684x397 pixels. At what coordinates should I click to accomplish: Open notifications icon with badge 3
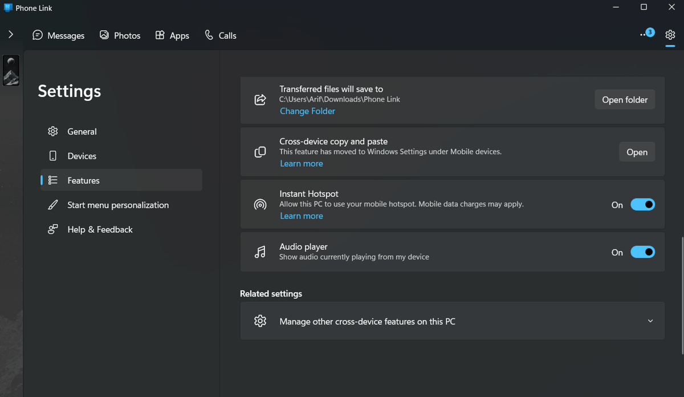tap(646, 34)
